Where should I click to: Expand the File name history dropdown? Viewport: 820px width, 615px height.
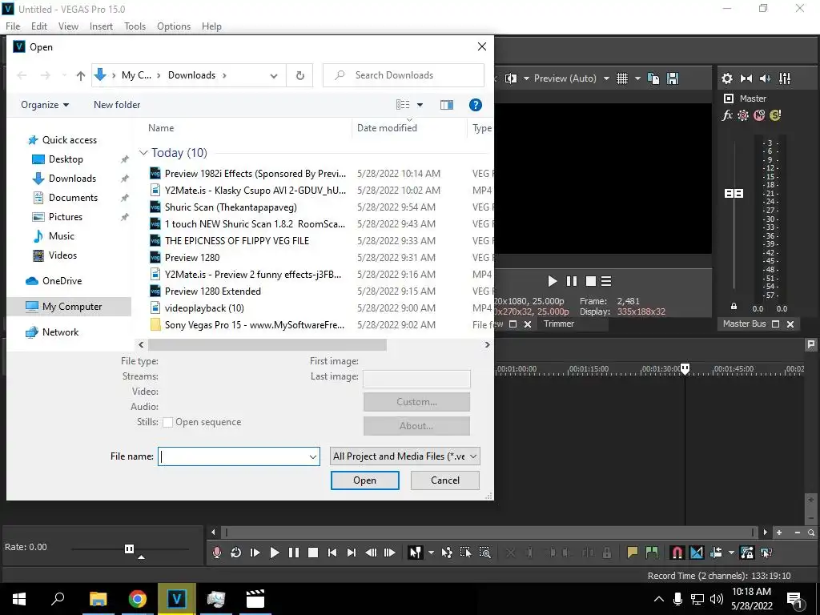[x=313, y=456]
